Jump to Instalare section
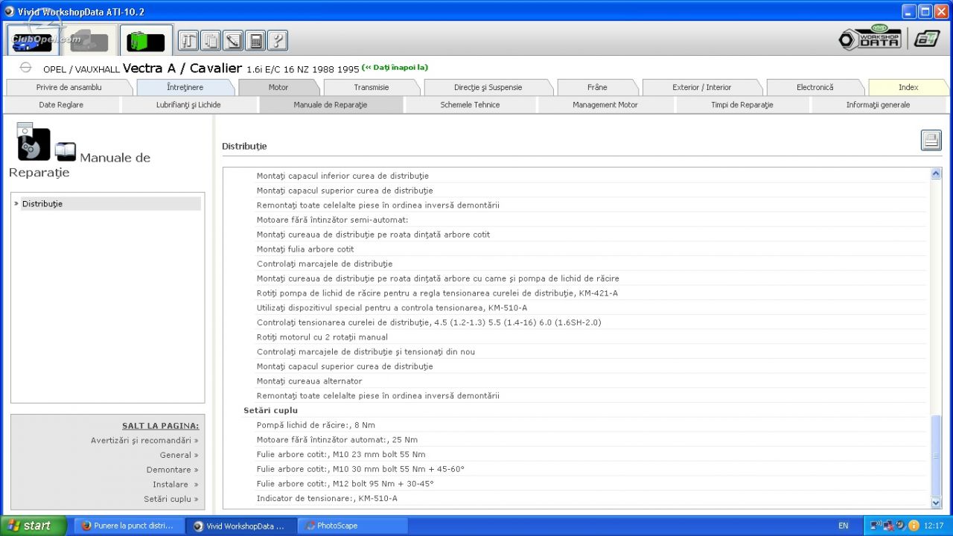Viewport: 953px width, 536px height. coord(175,485)
